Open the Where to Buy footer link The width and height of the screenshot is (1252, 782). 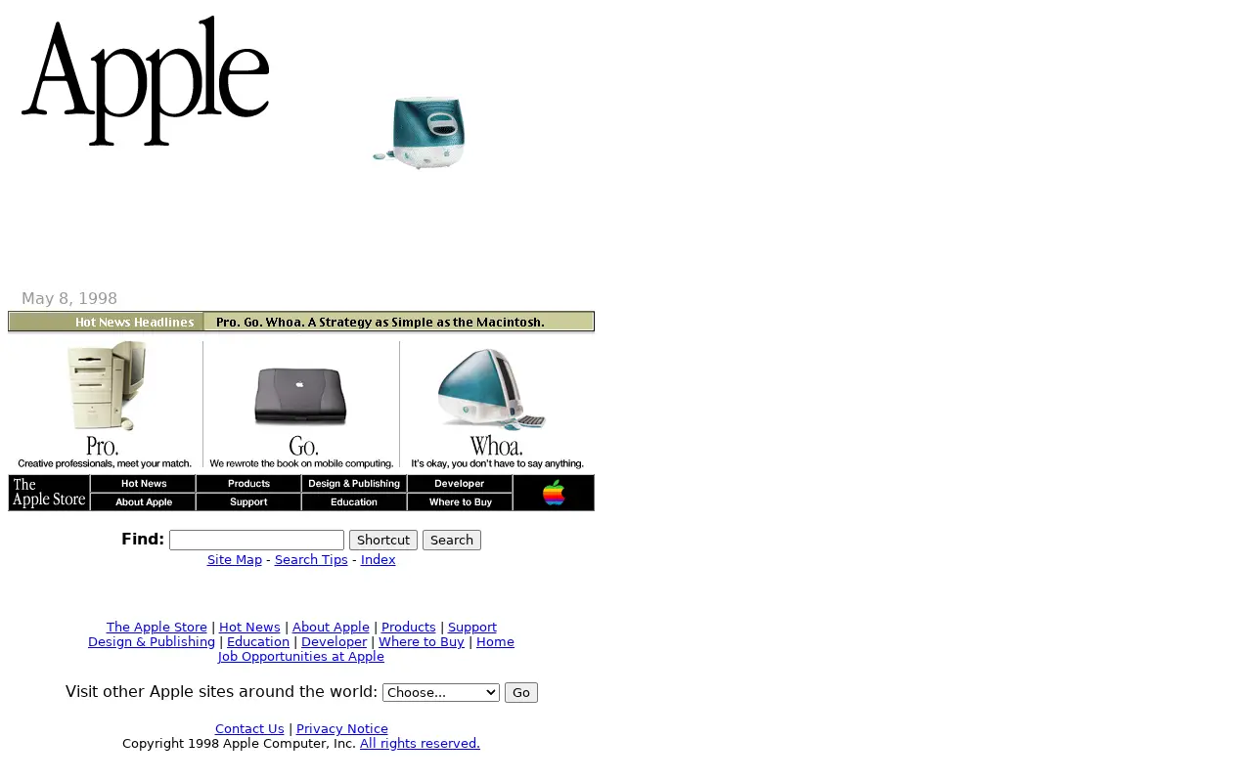422,642
